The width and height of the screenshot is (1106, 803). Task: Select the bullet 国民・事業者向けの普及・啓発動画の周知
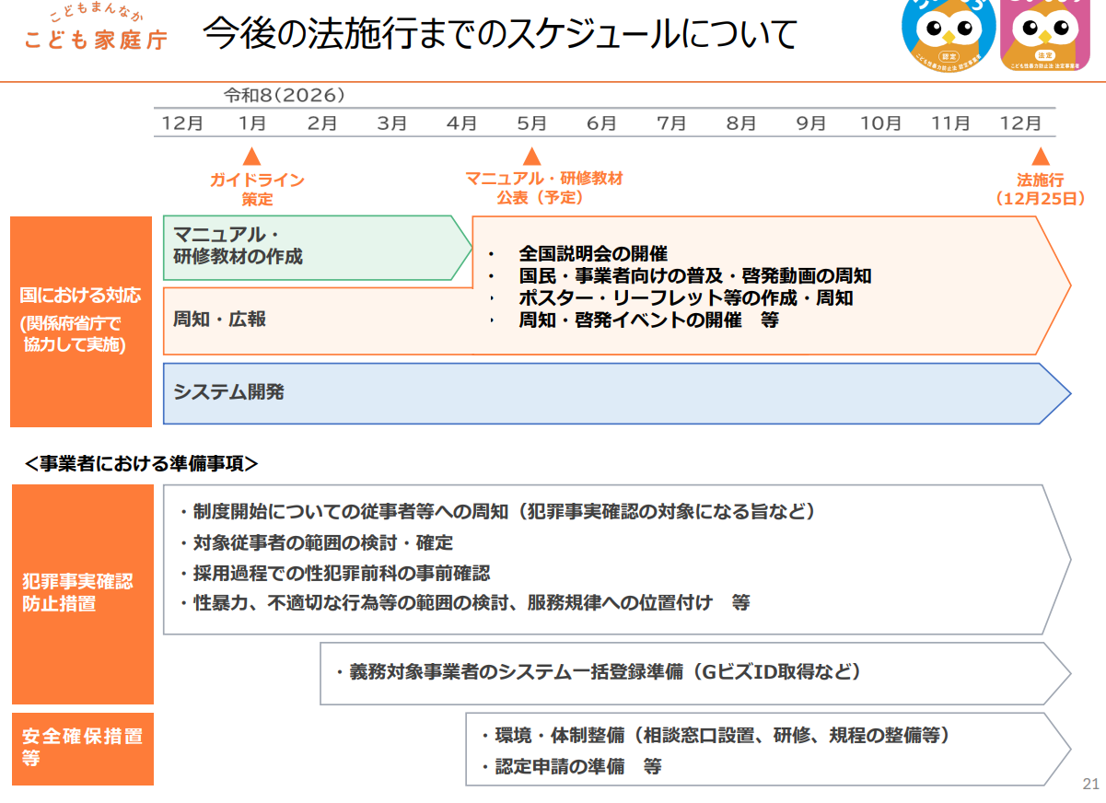pyautogui.click(x=694, y=276)
